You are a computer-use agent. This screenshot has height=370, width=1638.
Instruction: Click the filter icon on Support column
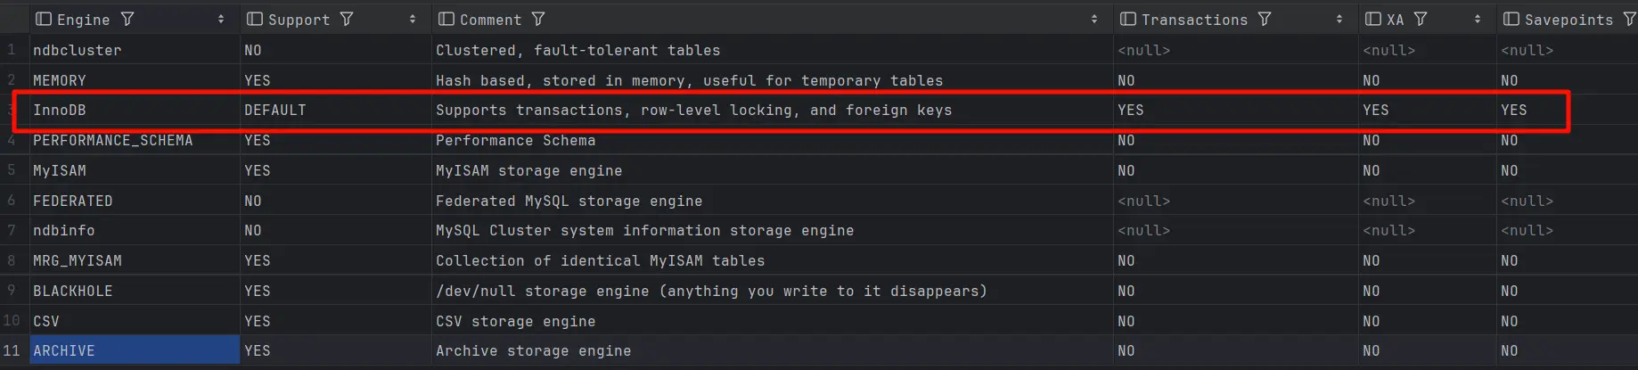pos(347,19)
